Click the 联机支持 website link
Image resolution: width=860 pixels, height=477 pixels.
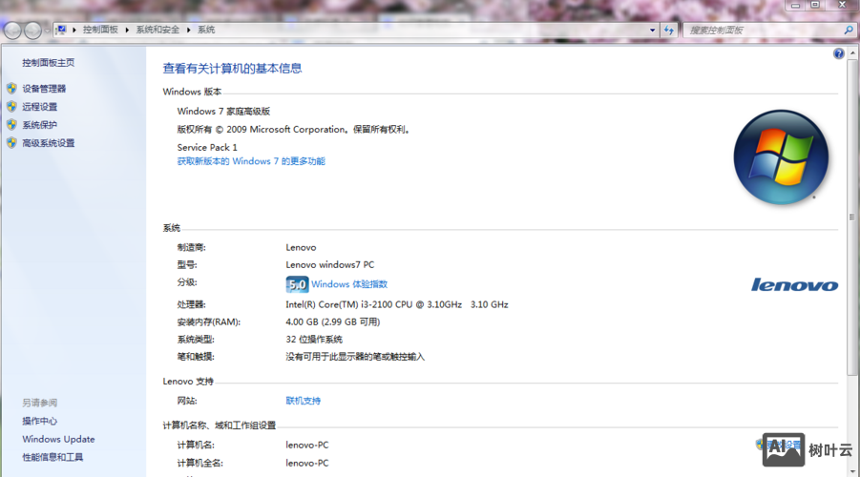[304, 401]
